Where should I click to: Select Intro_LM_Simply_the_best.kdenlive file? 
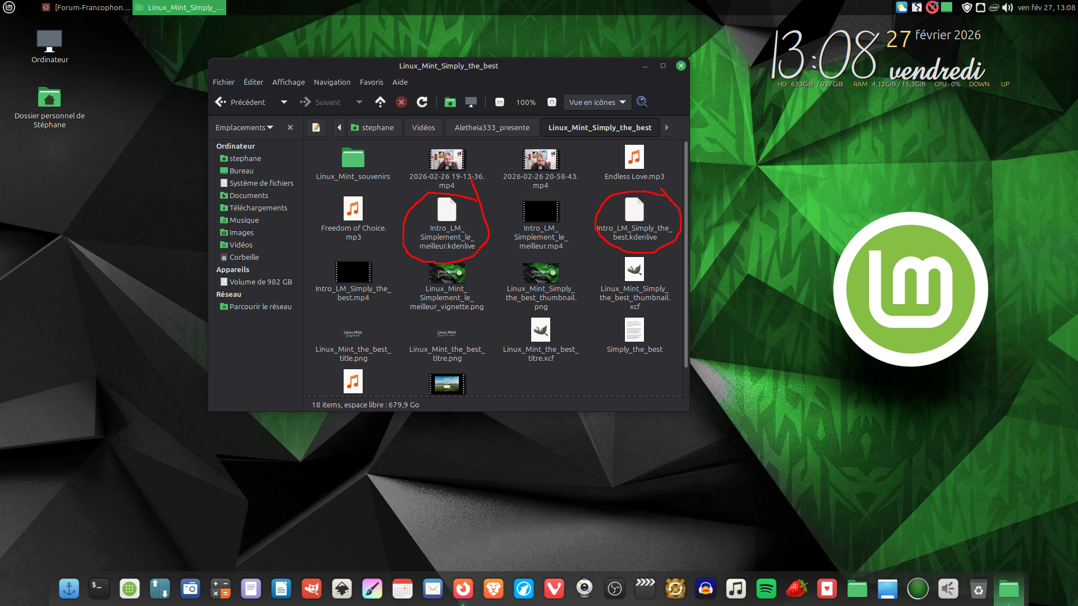tap(634, 219)
